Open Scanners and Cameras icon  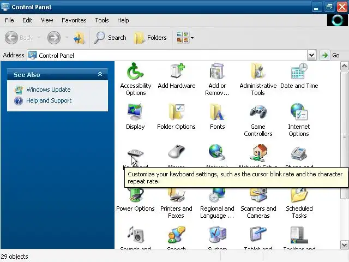coord(258,195)
